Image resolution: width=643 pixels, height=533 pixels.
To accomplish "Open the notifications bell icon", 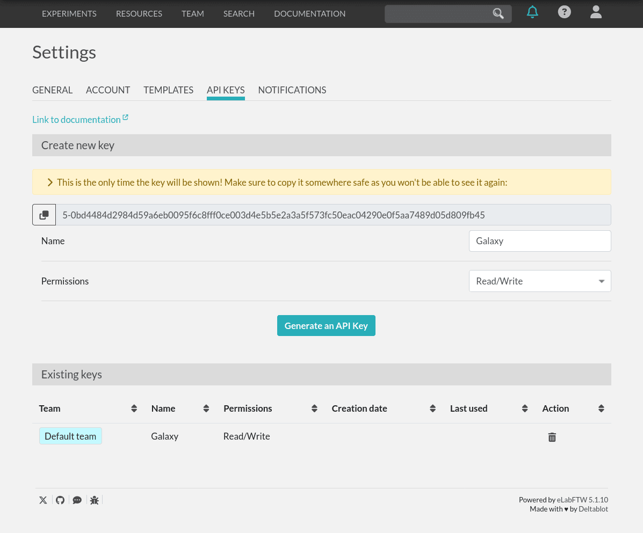I will coord(532,12).
